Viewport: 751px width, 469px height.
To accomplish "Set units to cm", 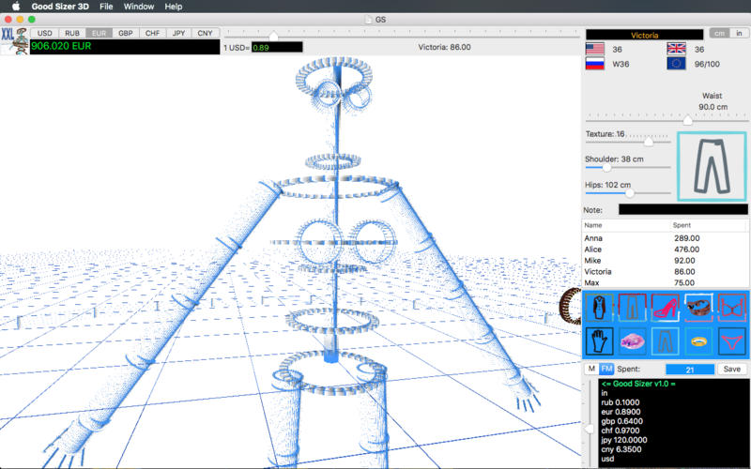I will (719, 33).
